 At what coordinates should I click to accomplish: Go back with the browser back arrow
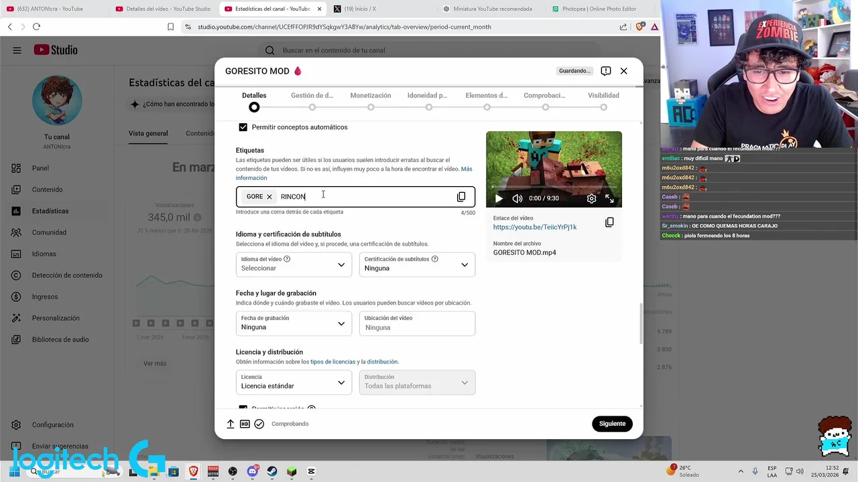[x=9, y=27]
